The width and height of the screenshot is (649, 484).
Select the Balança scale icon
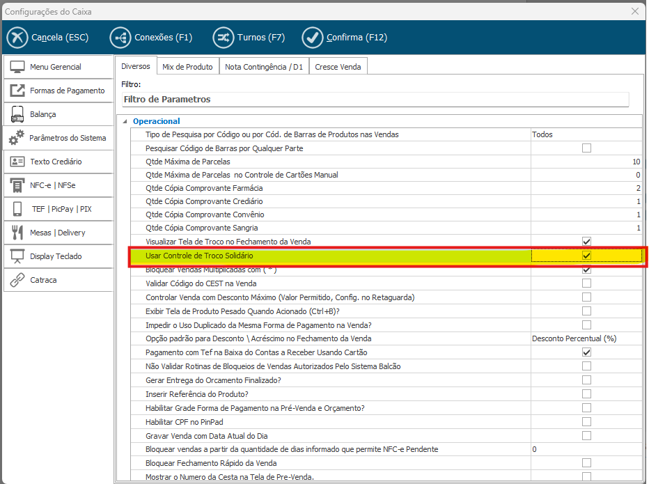pyautogui.click(x=17, y=114)
